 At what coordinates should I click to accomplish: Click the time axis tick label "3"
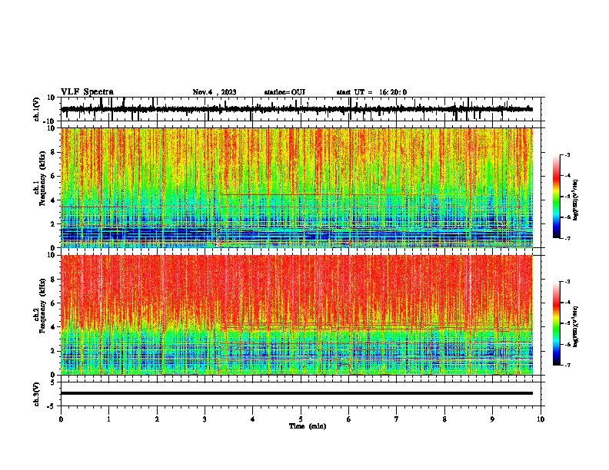tap(205, 419)
